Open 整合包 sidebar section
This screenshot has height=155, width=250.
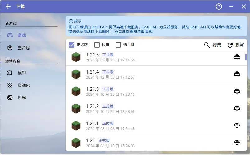pos(23,48)
